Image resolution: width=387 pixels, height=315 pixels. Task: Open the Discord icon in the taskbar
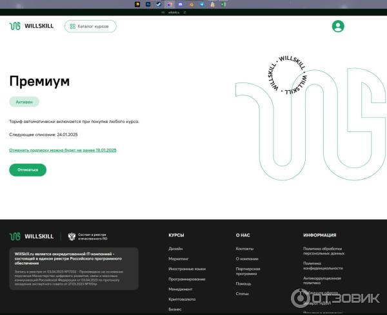pos(181,5)
